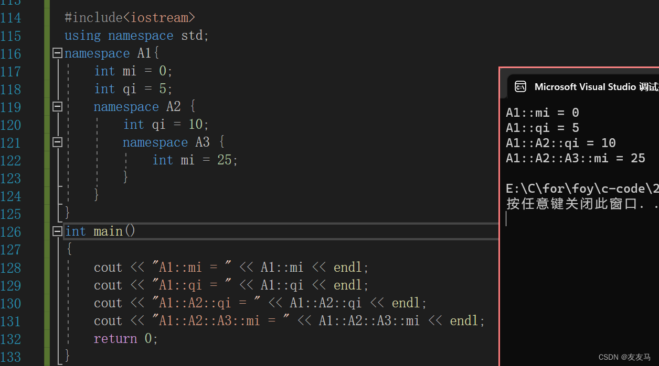The image size is (659, 366).
Task: Click the using namespace std statement
Action: click(135, 35)
